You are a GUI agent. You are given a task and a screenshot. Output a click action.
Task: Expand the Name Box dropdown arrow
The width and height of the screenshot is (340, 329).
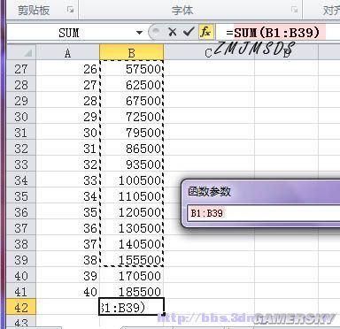click(x=139, y=33)
